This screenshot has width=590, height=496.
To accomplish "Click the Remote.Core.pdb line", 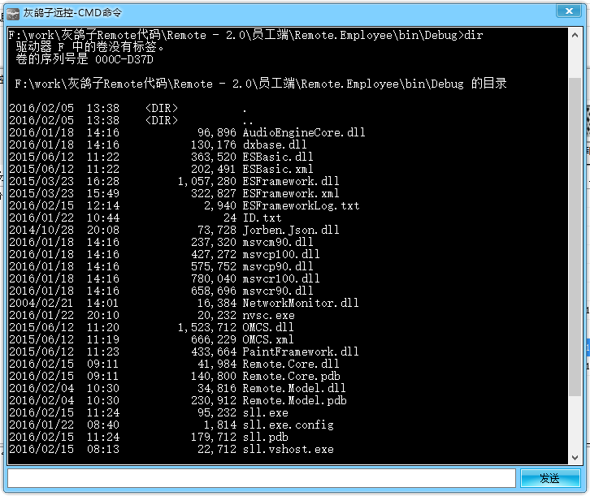I will click(291, 376).
